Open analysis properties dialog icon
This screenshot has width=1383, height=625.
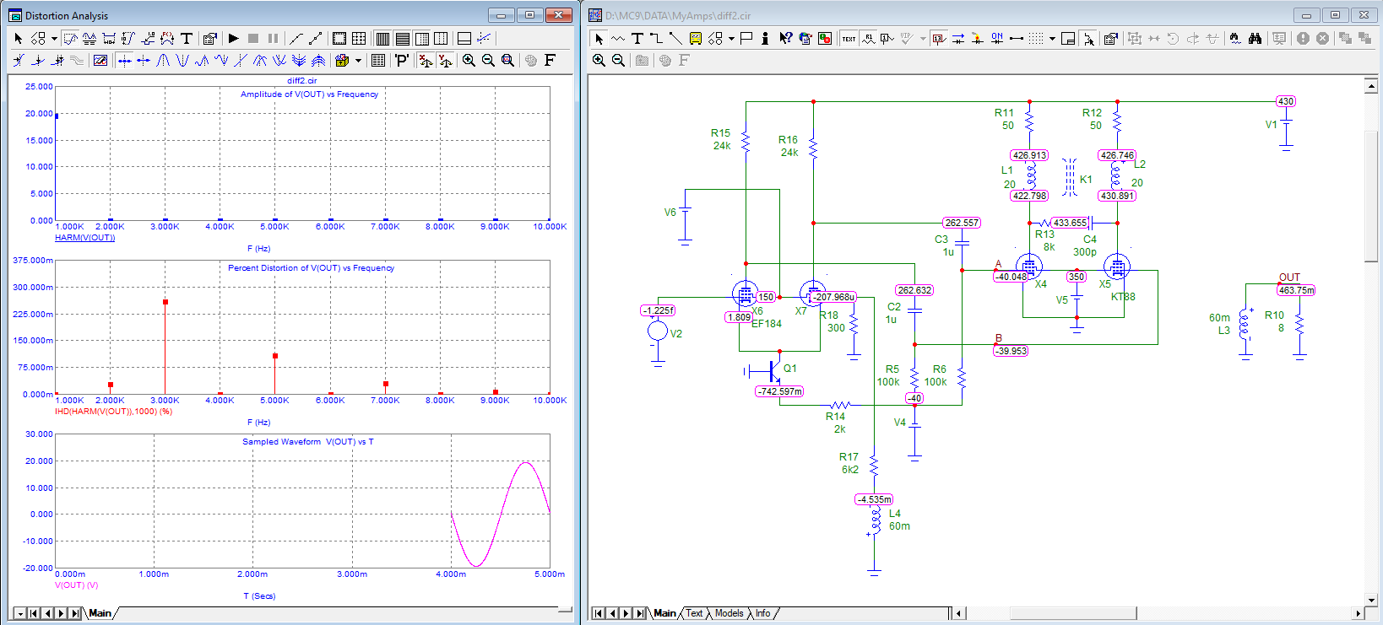210,38
